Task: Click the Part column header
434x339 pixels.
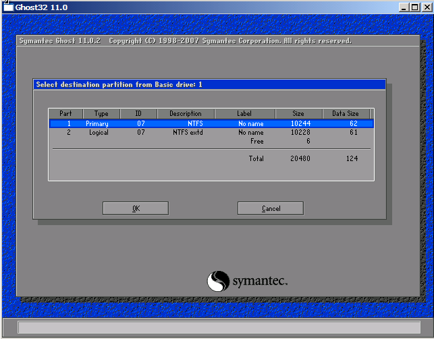Action: [65, 113]
